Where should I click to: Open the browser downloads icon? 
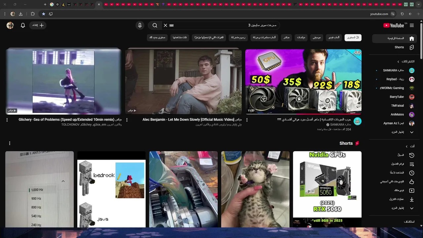[x=20, y=14]
